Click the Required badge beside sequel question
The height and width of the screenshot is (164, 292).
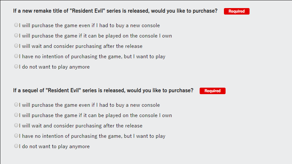pyautogui.click(x=212, y=91)
